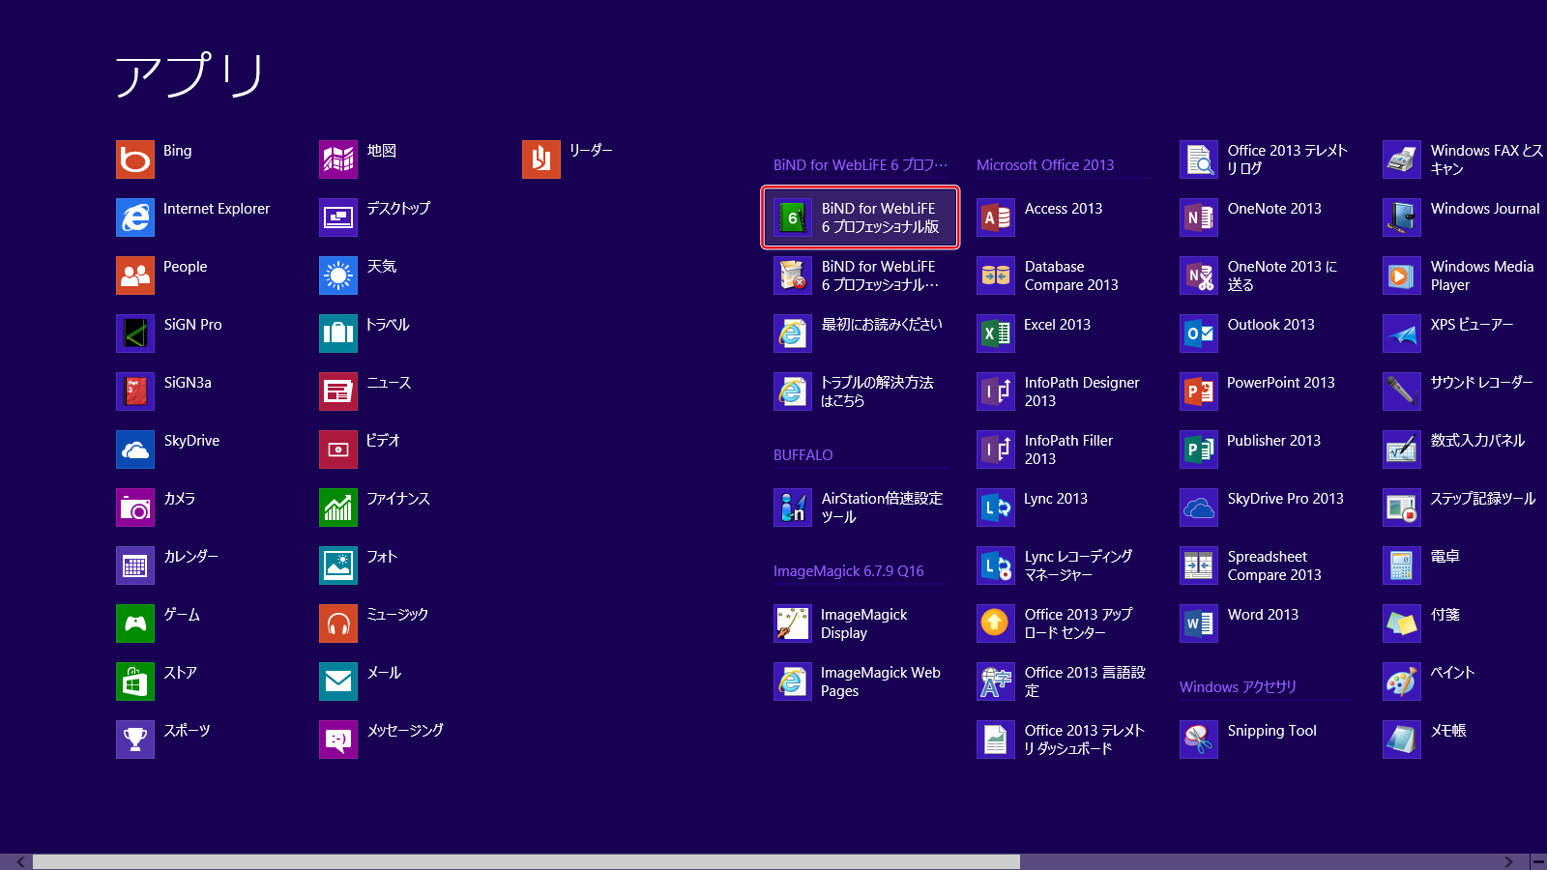Open the ニュース news app
Viewport: 1547px width, 870px height.
click(x=338, y=391)
